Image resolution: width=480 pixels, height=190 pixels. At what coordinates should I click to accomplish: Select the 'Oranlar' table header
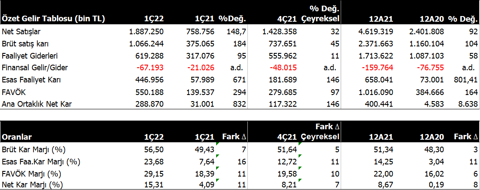(x=17, y=137)
